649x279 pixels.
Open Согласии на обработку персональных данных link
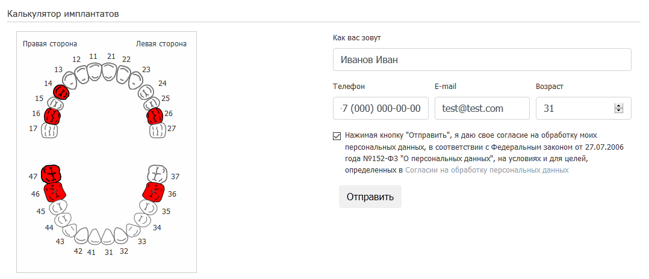point(486,170)
